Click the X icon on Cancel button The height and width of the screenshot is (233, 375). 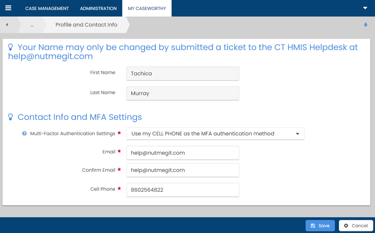point(346,226)
